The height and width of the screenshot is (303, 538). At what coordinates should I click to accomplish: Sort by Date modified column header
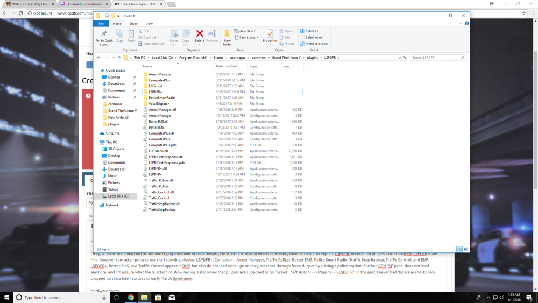(230, 66)
